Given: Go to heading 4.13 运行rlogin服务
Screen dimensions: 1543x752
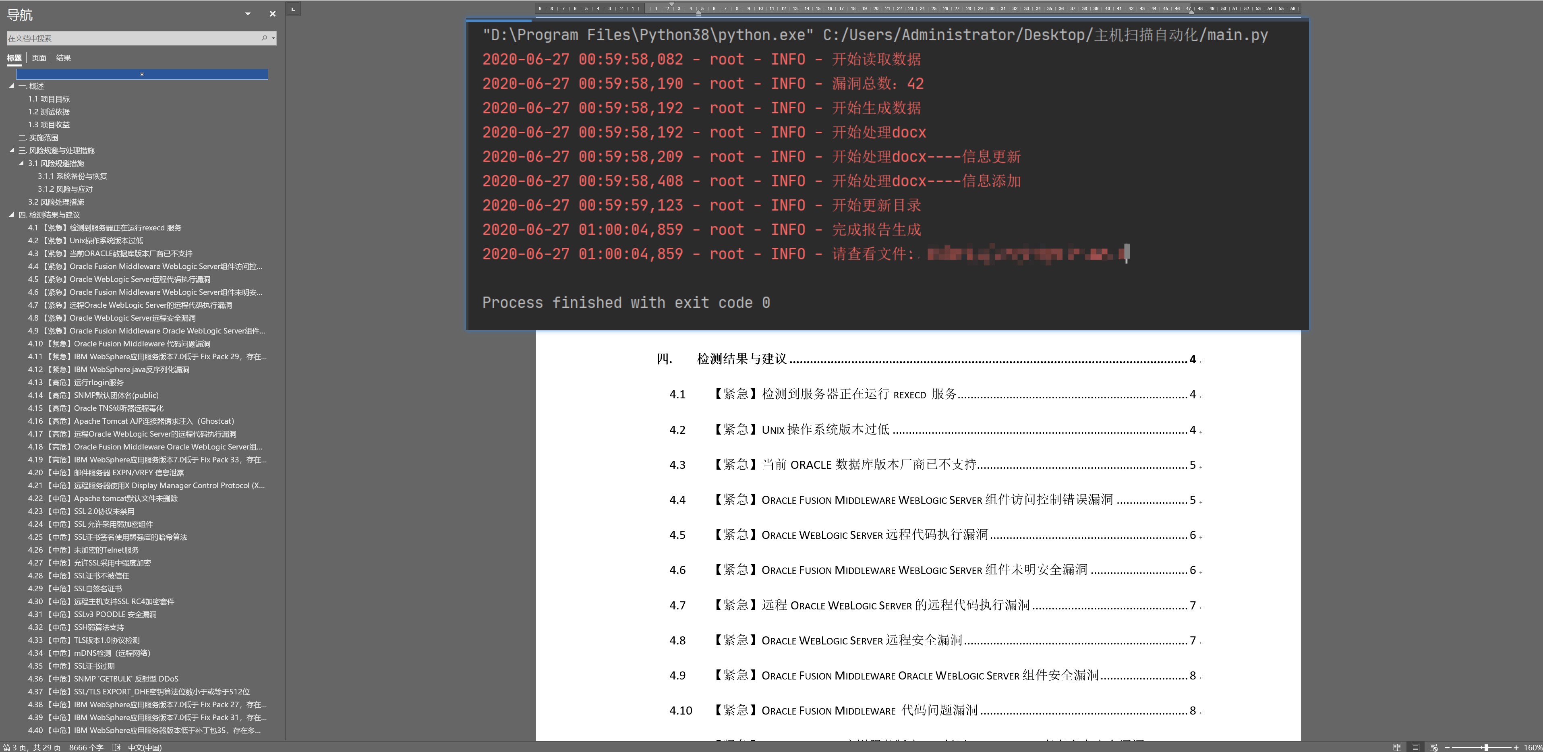Looking at the screenshot, I should tap(76, 383).
